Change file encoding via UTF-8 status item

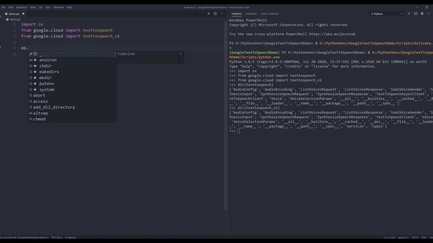point(415,238)
